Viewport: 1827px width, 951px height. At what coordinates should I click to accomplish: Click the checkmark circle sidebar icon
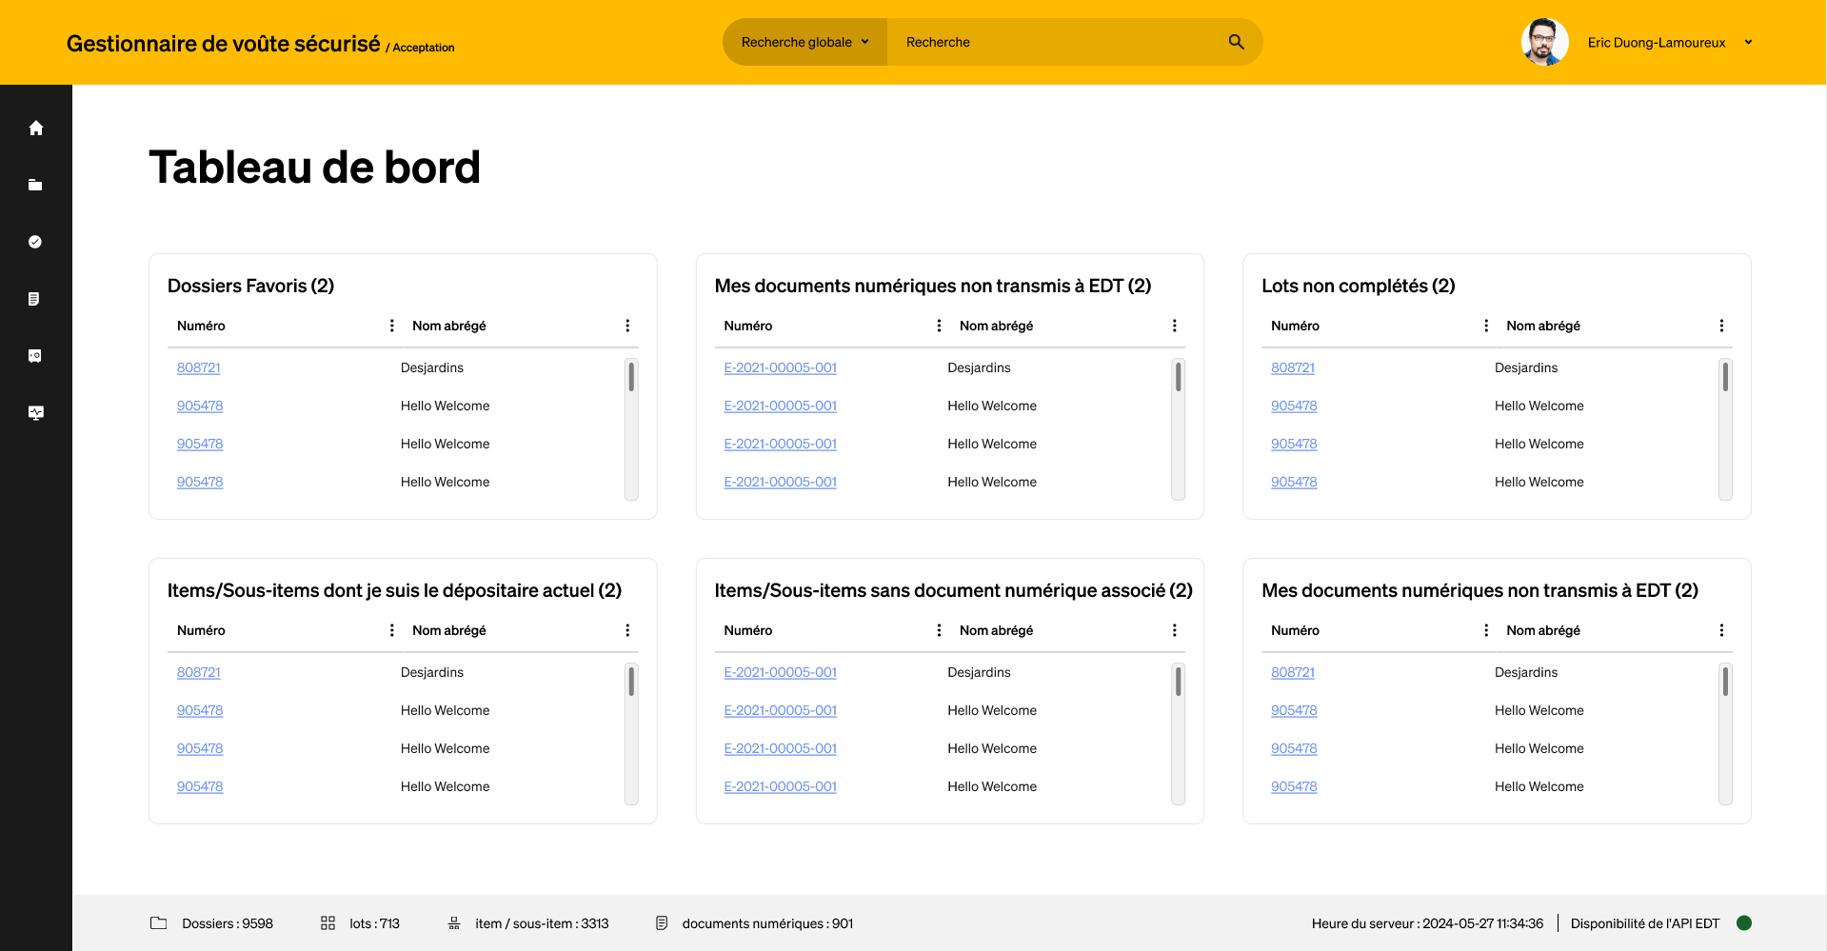[35, 242]
